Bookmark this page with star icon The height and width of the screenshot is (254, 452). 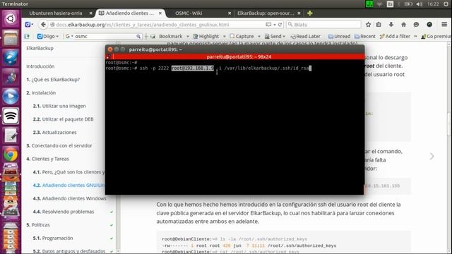coord(368,25)
